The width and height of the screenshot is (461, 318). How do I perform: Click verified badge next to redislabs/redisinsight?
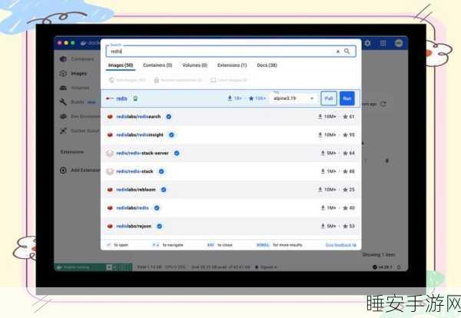(171, 135)
